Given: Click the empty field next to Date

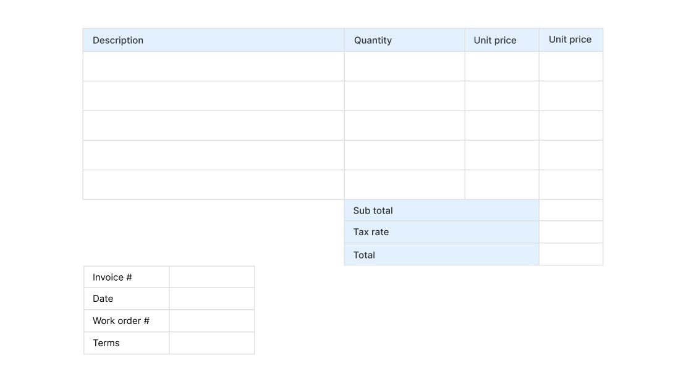Looking at the screenshot, I should click(212, 299).
